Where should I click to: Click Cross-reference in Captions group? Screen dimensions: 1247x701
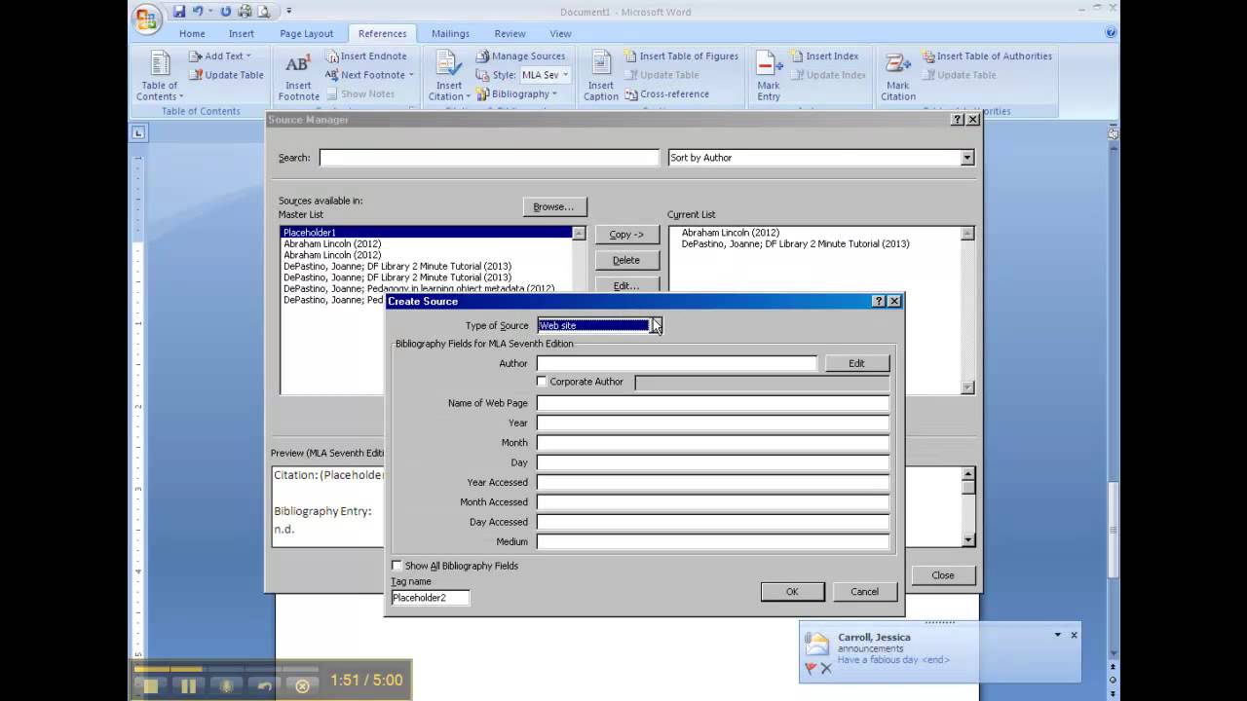pos(666,94)
